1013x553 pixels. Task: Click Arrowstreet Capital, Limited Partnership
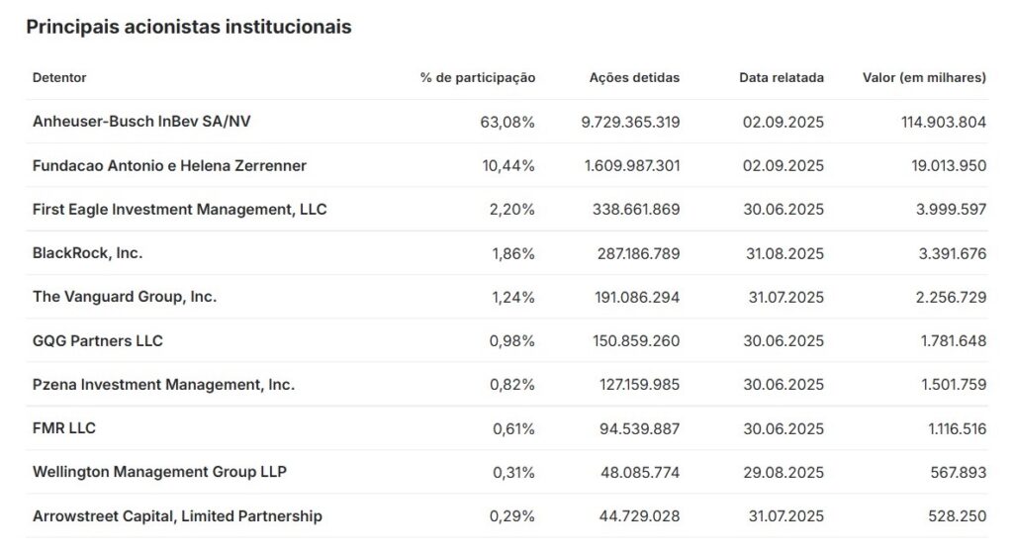pos(177,516)
